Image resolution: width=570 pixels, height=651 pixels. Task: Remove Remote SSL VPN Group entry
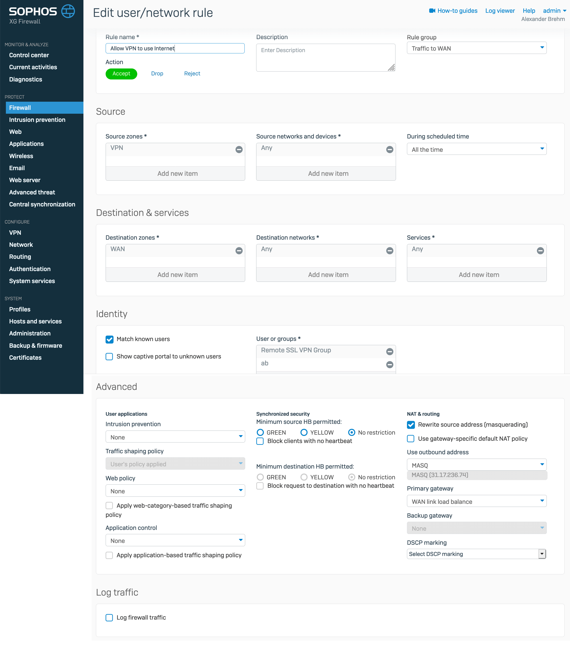click(x=389, y=352)
